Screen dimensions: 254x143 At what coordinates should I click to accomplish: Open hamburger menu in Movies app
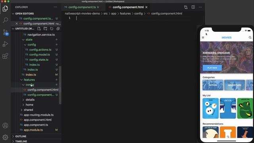pos(203,38)
